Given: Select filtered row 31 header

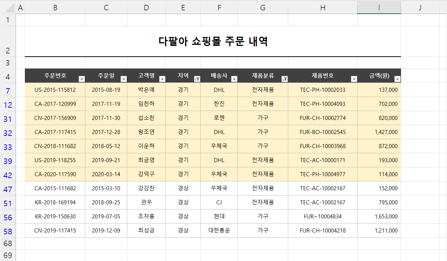Looking at the screenshot, I should click(8, 119).
